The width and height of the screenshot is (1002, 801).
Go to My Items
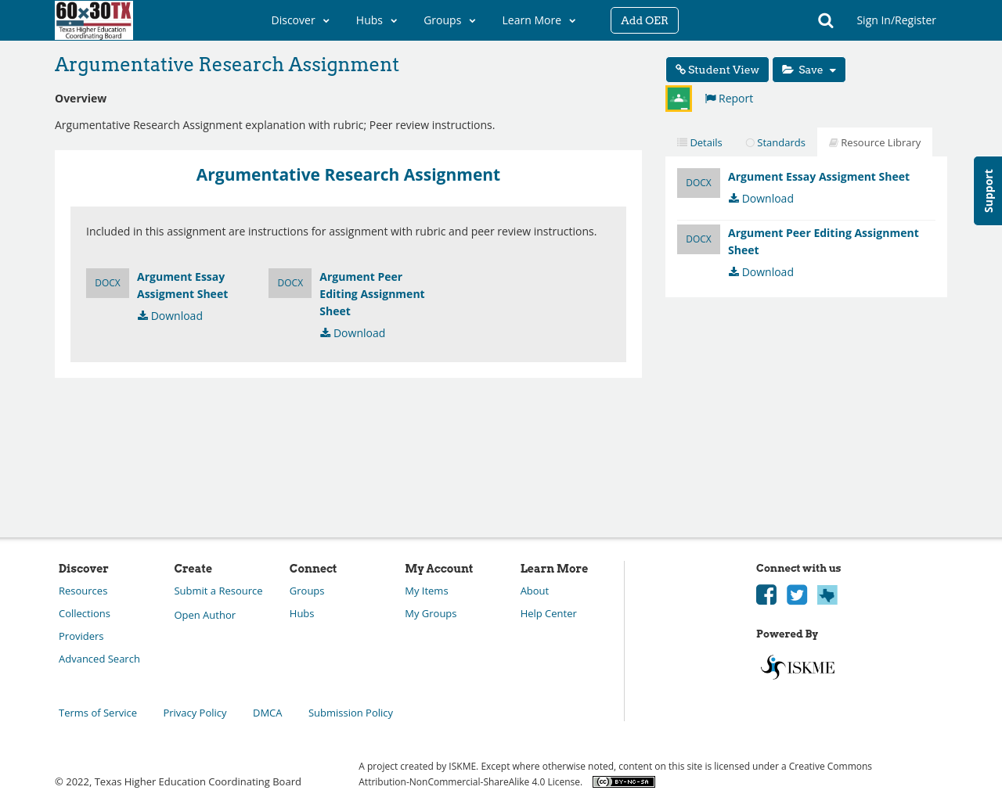click(x=427, y=591)
